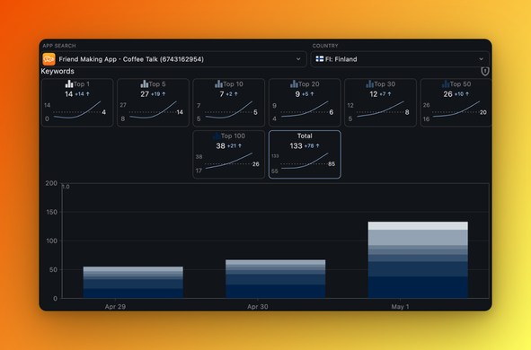This screenshot has height=350, width=531.
Task: Click the Top 100 sparkline graph
Action: pos(229,161)
